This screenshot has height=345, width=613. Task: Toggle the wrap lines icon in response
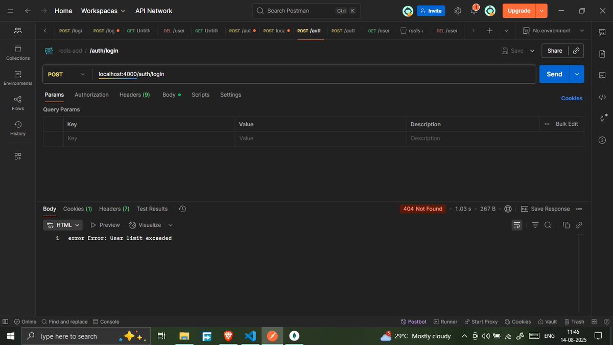pos(517,225)
